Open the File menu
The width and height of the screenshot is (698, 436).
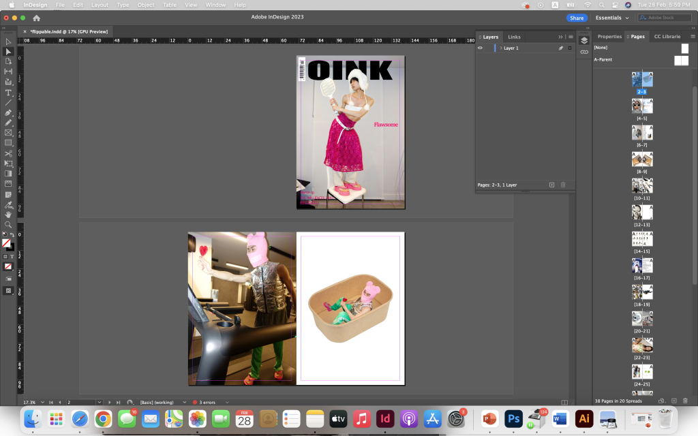pyautogui.click(x=60, y=5)
